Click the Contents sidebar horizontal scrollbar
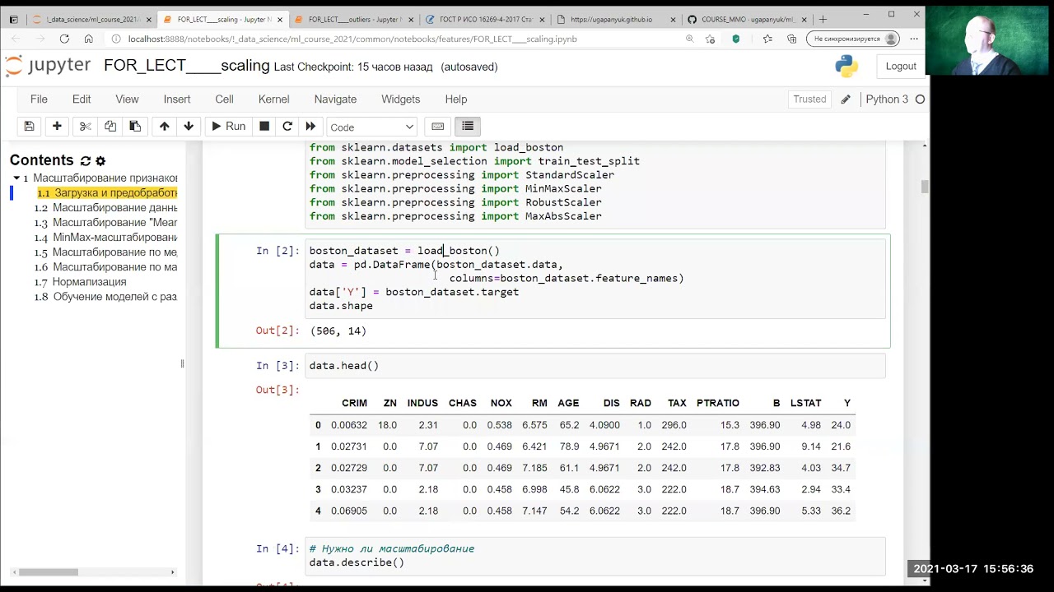 tap(49, 572)
